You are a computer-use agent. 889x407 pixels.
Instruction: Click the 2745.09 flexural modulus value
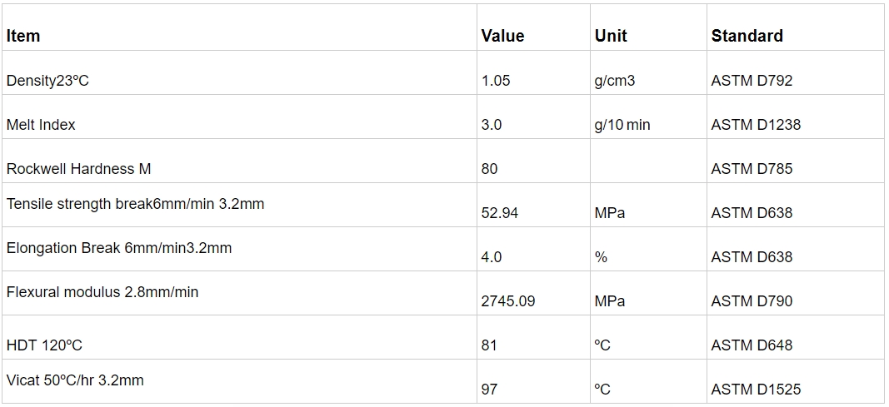click(x=508, y=301)
